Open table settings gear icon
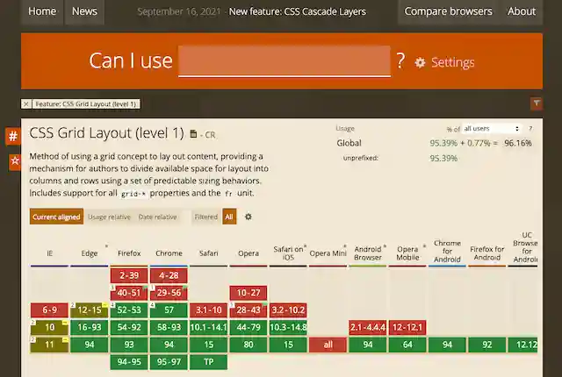Image resolution: width=562 pixels, height=377 pixels. point(248,217)
